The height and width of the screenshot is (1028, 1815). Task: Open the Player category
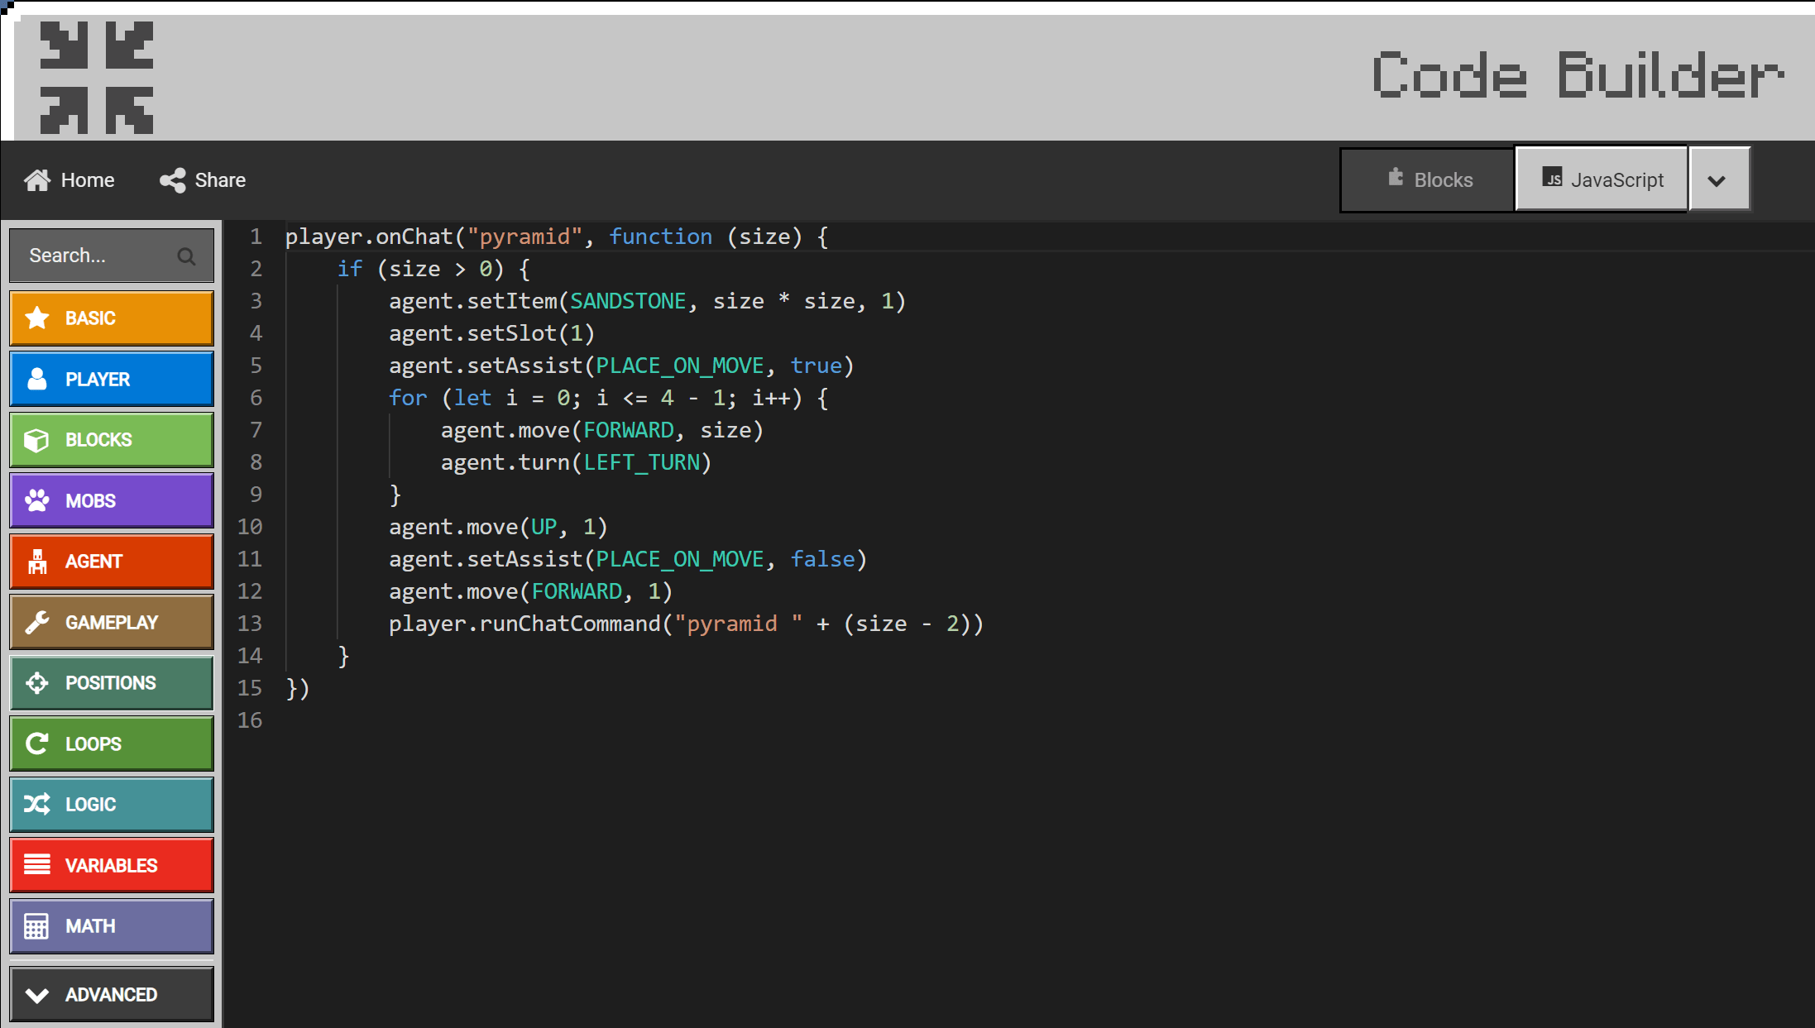111,380
